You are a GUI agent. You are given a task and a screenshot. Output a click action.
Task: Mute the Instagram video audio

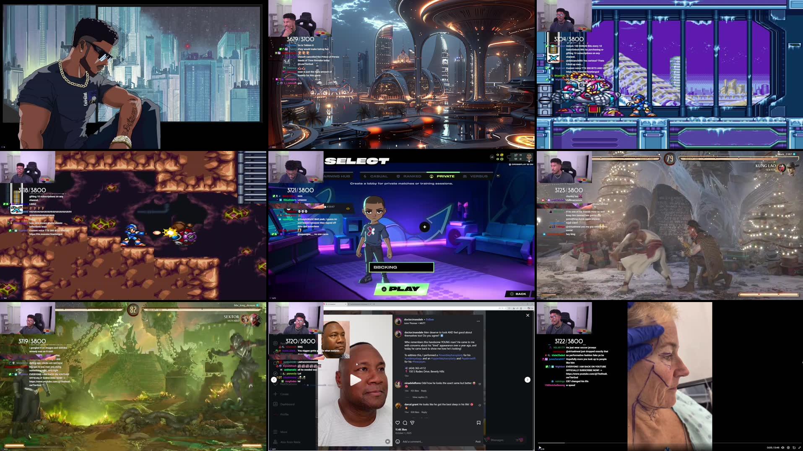(387, 441)
